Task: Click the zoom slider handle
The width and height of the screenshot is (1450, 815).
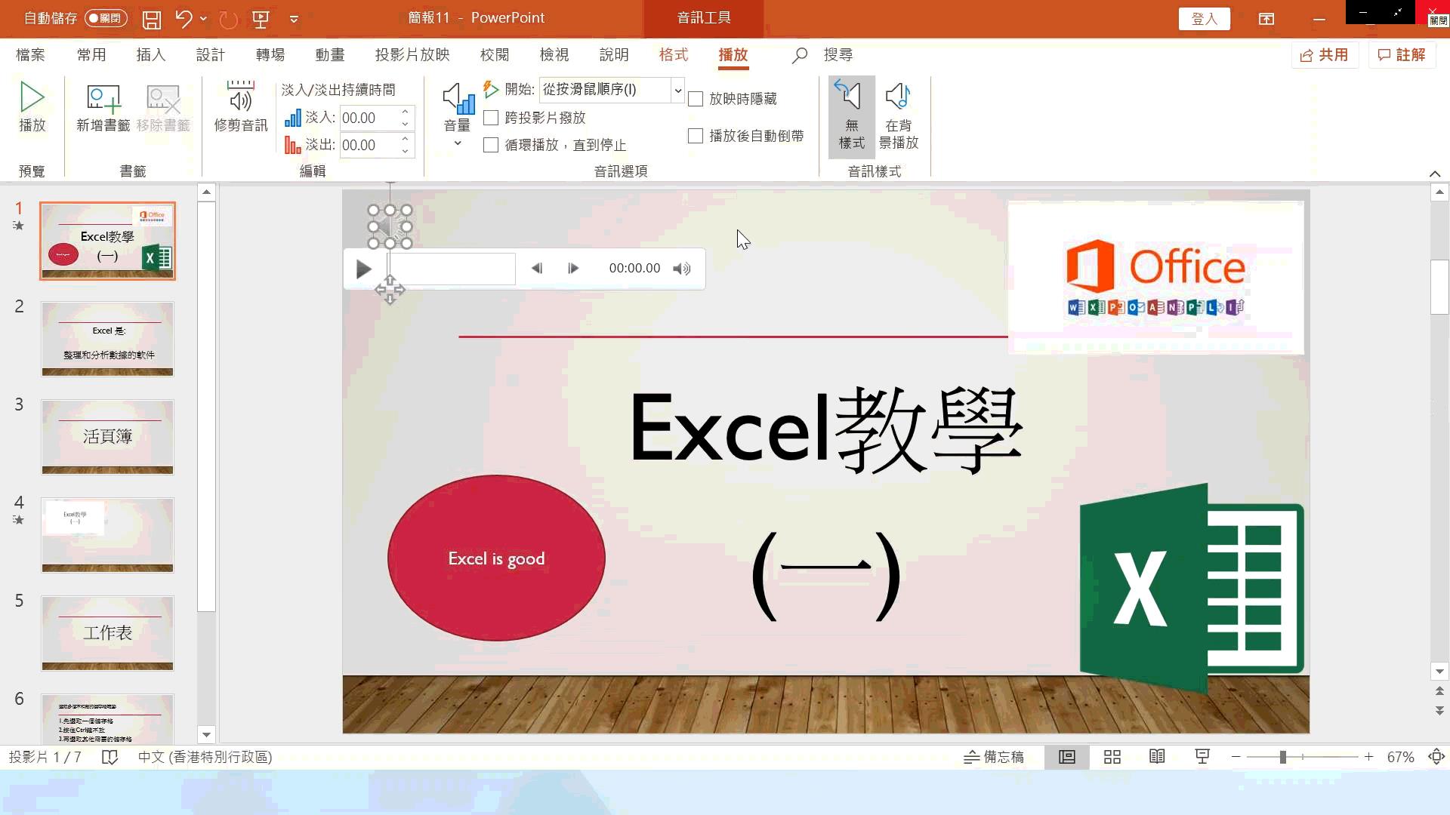Action: 1282,757
